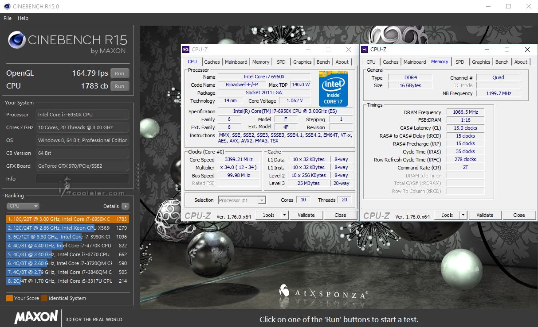Select Mainboard tab in the Memory CPU-Z window

click(415, 62)
